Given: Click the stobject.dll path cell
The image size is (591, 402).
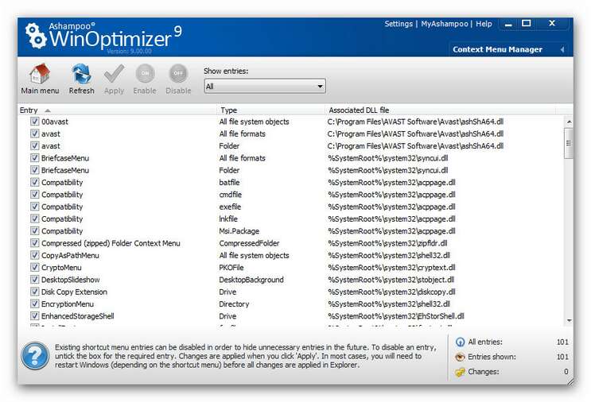Looking at the screenshot, I should 391,280.
